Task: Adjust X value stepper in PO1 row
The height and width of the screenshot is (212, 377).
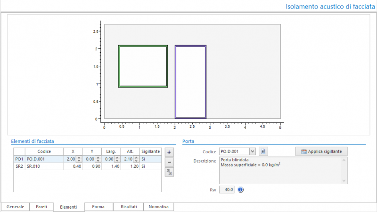Action: click(79, 159)
